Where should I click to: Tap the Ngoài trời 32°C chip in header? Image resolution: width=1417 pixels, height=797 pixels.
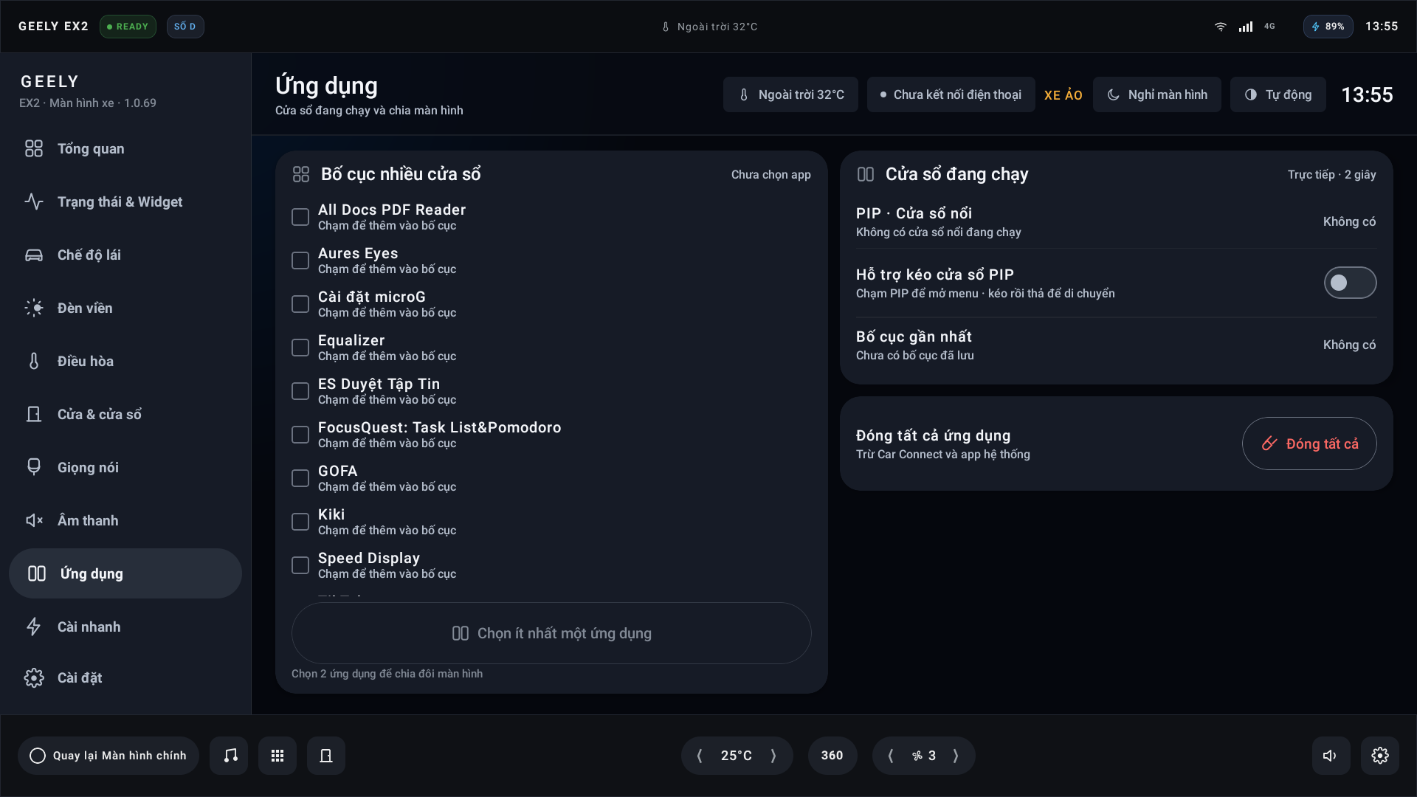click(790, 94)
